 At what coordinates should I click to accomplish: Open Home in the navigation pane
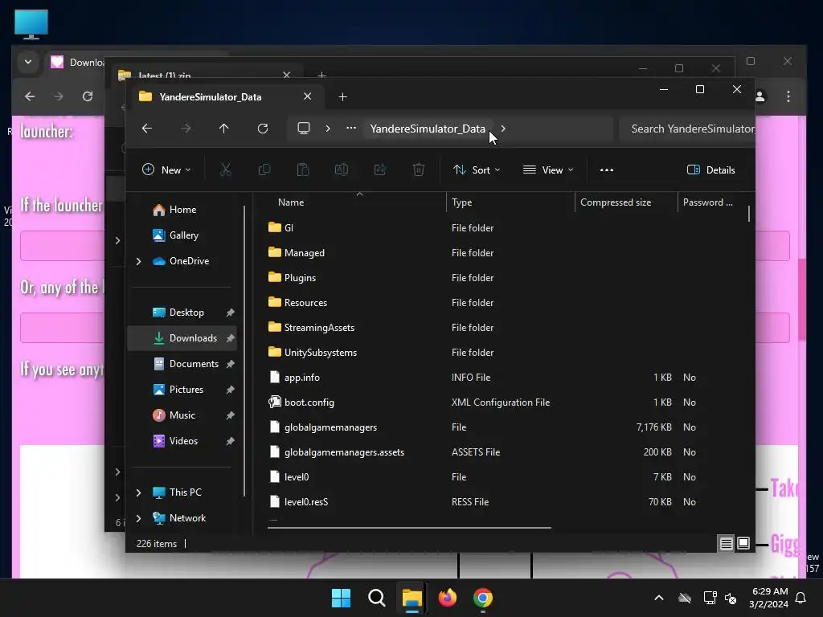pyautogui.click(x=182, y=210)
